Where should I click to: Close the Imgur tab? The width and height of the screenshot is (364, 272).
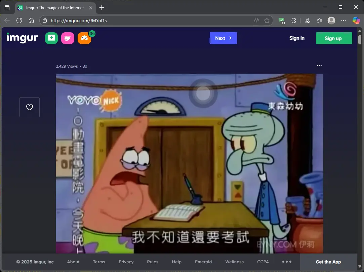[90, 8]
